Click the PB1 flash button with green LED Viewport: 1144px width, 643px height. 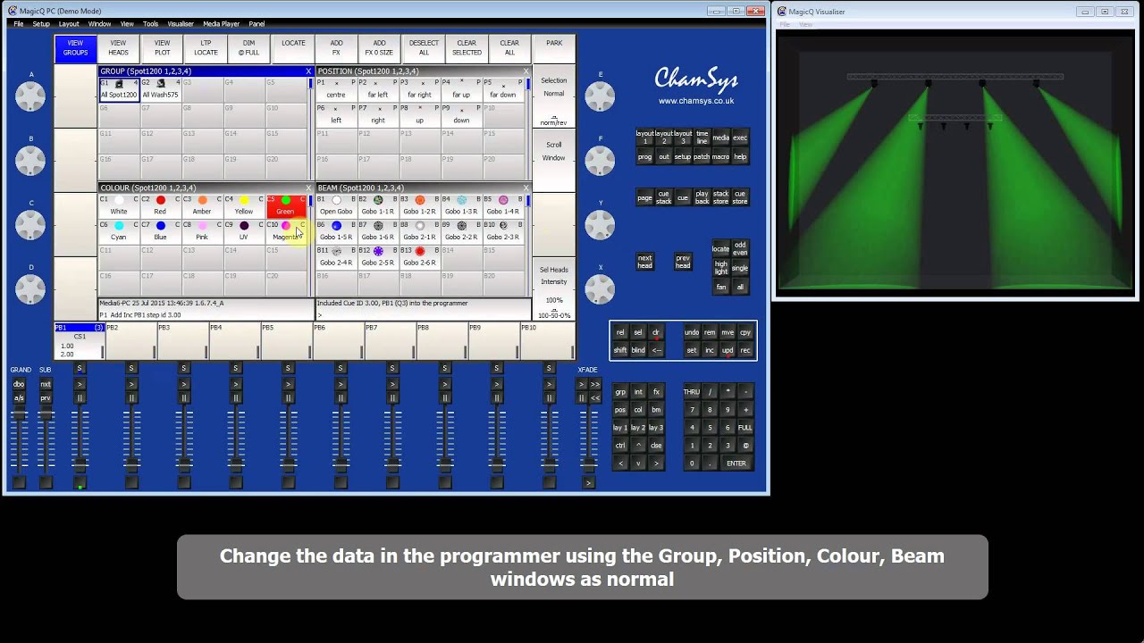tap(80, 483)
